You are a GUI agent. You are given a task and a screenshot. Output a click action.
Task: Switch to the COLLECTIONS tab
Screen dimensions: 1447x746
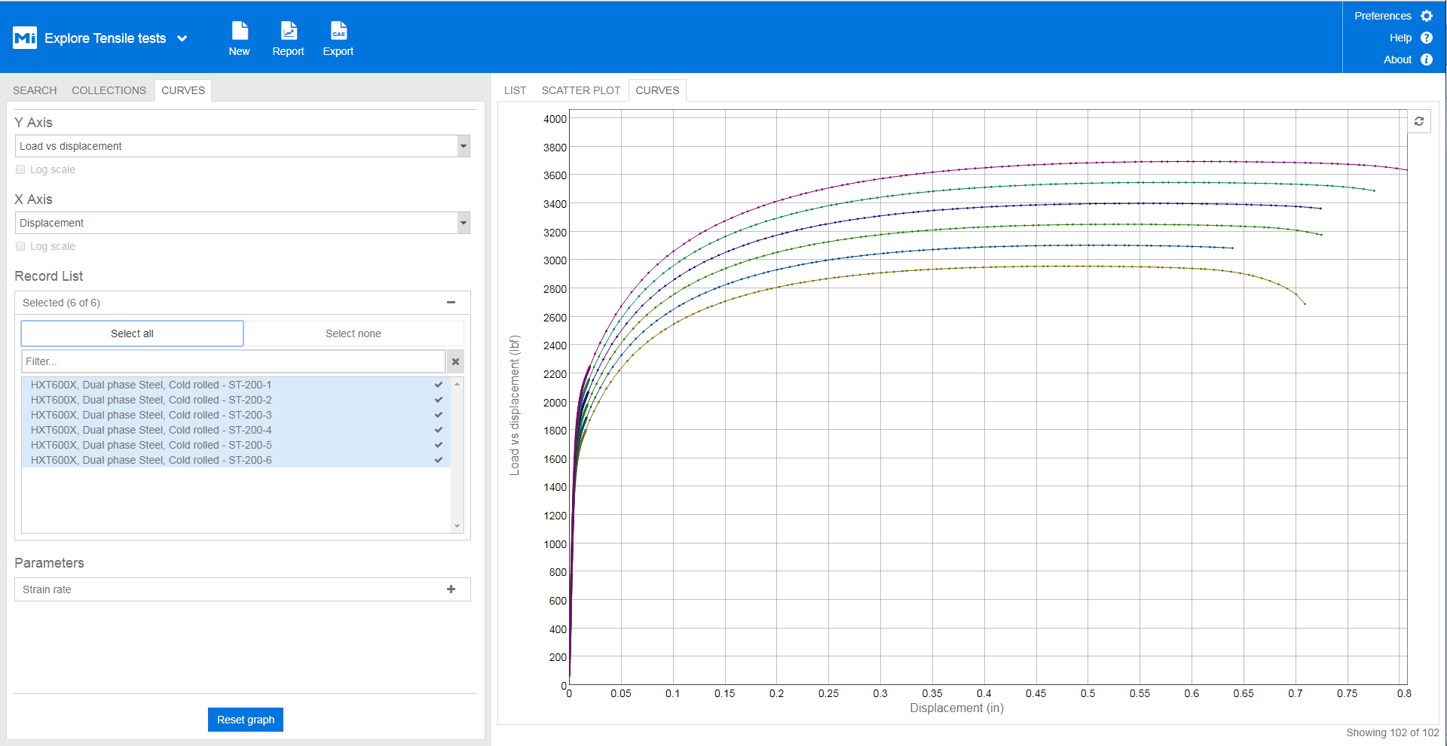tap(109, 90)
